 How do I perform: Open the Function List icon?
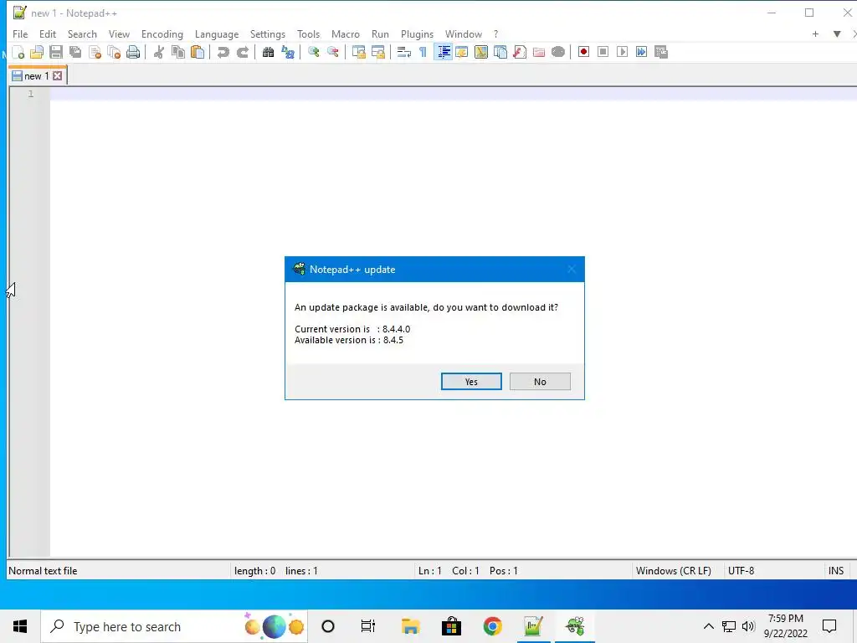(520, 52)
